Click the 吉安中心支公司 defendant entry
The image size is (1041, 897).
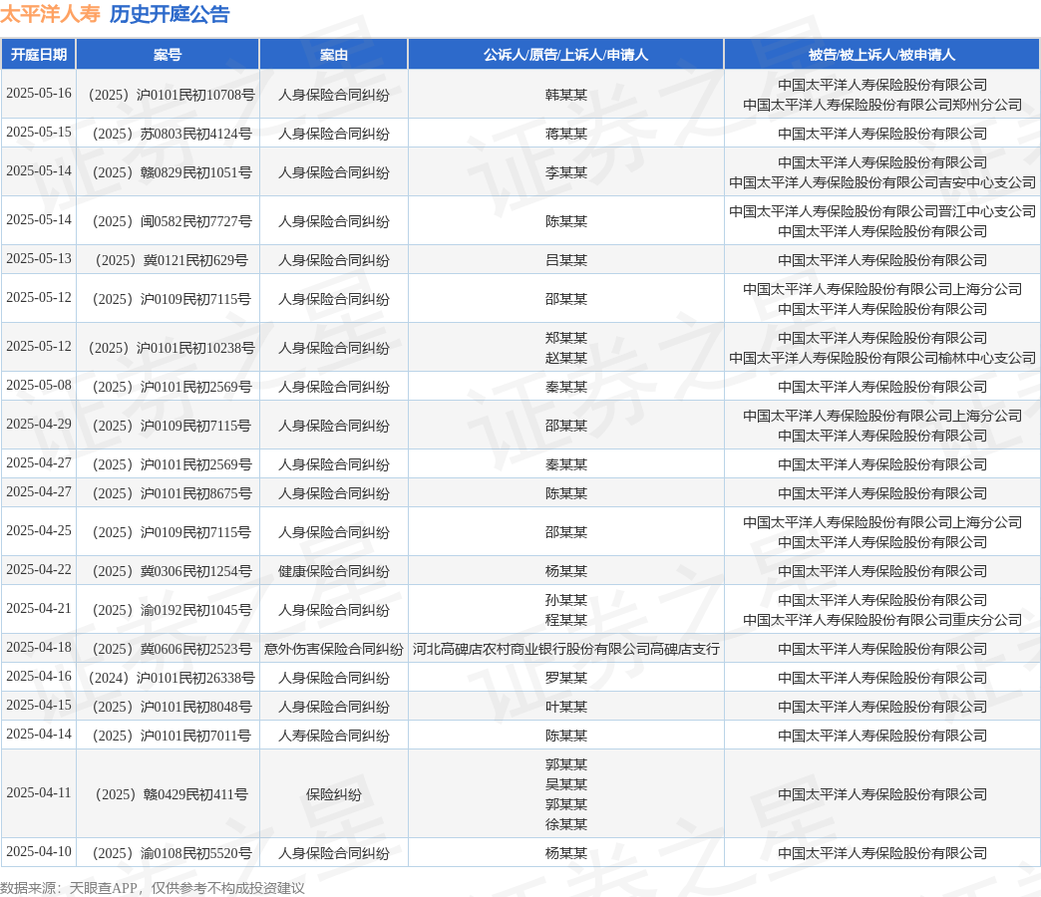[x=882, y=182]
